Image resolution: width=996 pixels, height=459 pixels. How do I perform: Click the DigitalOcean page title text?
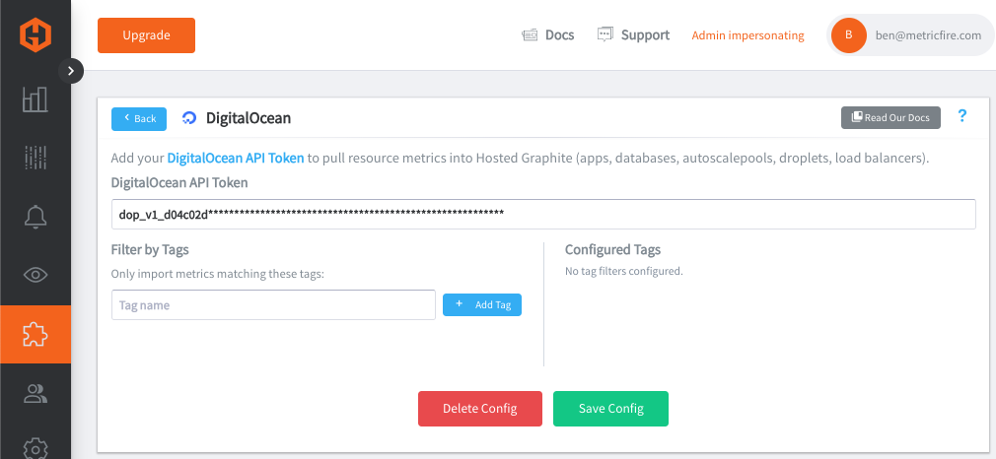coord(249,118)
